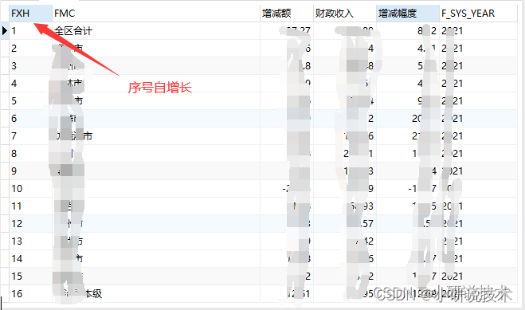
Task: Select the FXH cell with value 14
Action: tap(30, 258)
